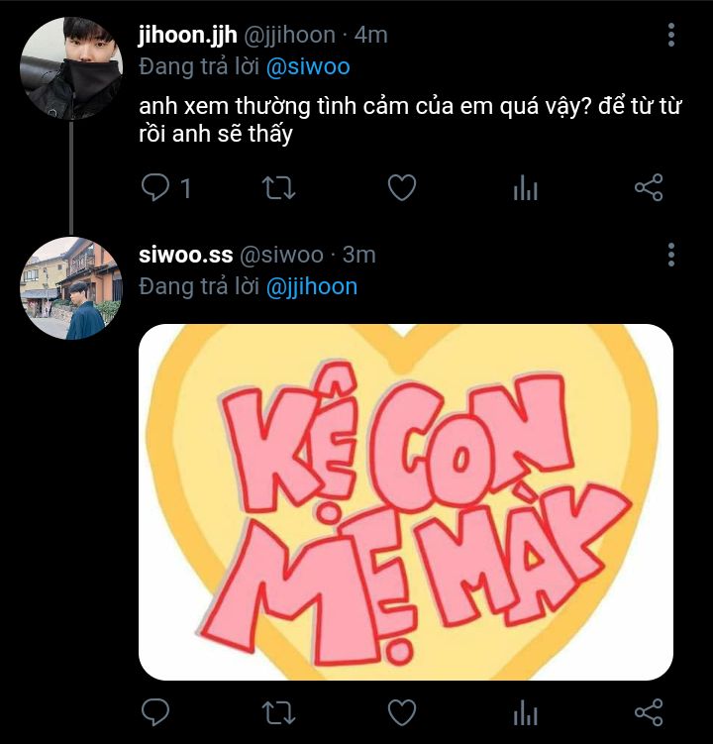This screenshot has width=713, height=744.
Task: View analytics for siwoo.ss's tweet
Action: tap(525, 712)
